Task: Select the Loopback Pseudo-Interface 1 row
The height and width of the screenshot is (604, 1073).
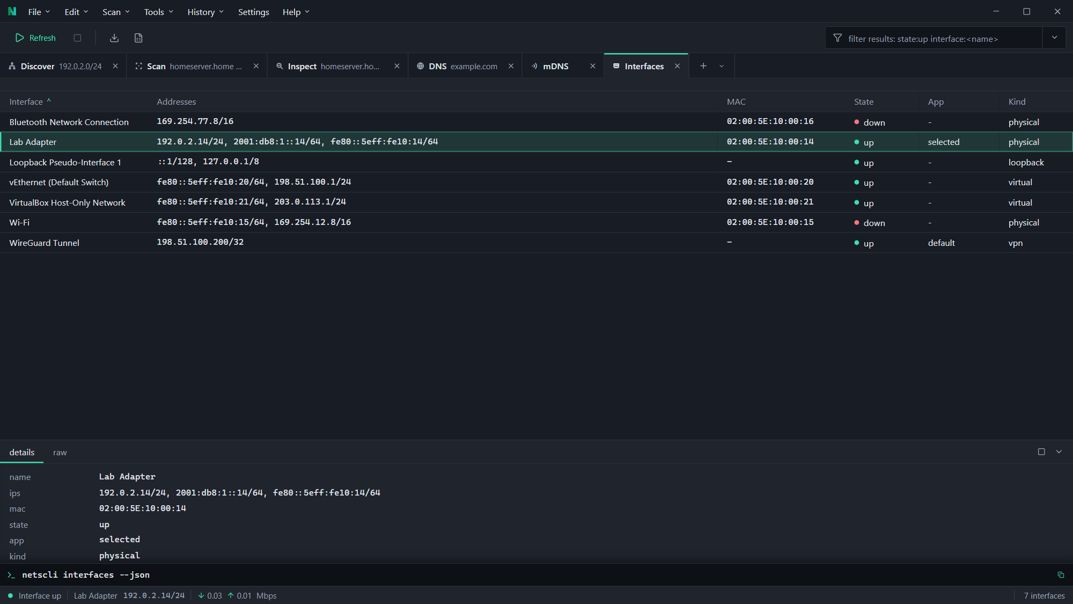Action: coord(536,162)
